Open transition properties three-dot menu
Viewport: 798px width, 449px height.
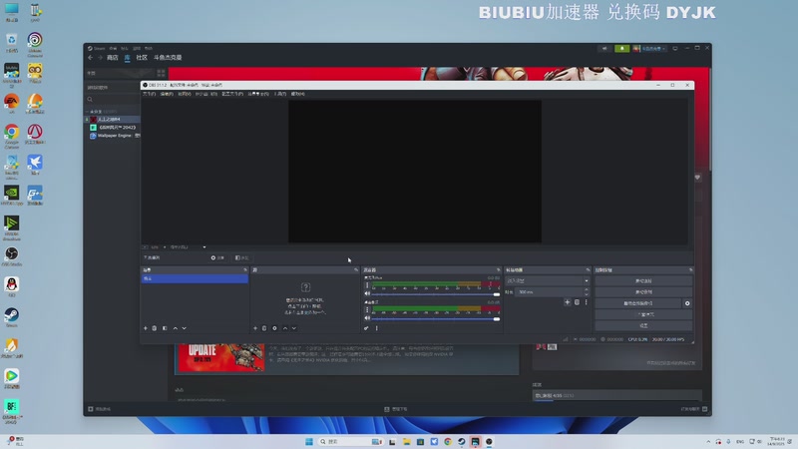(x=586, y=302)
